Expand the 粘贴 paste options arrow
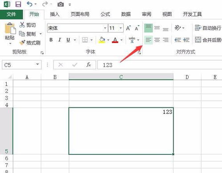Screen dimensions: 222x173 tap(10, 43)
